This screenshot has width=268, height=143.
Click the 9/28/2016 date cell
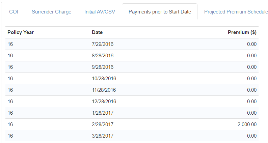(103, 67)
